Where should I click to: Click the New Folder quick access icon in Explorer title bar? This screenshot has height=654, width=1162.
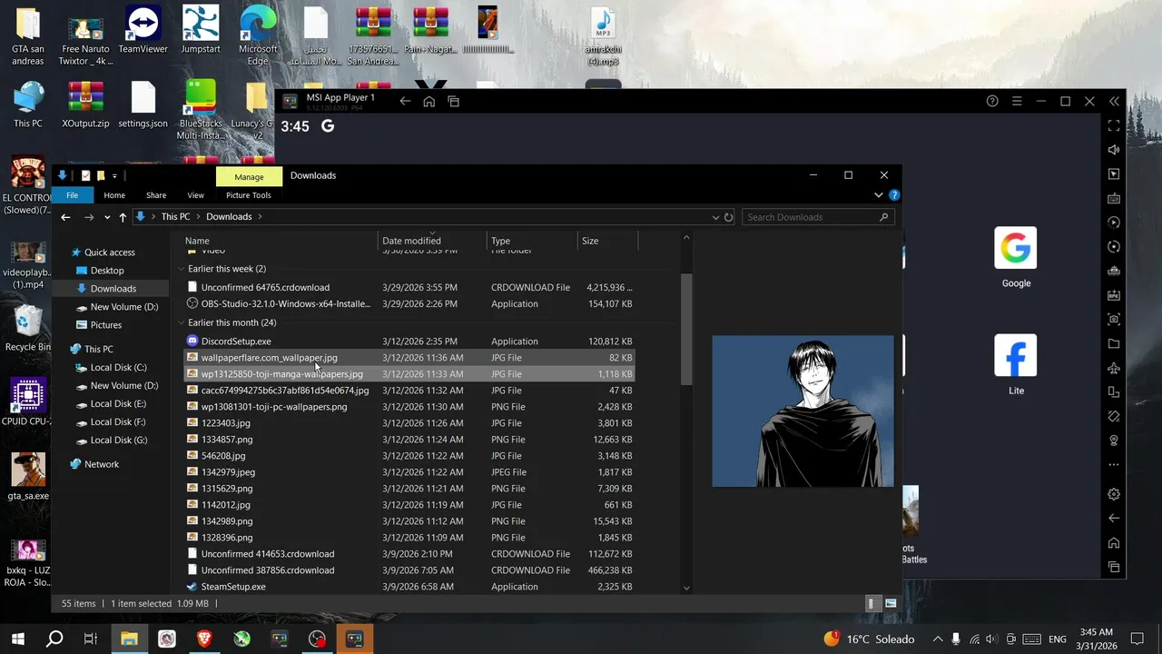click(101, 175)
